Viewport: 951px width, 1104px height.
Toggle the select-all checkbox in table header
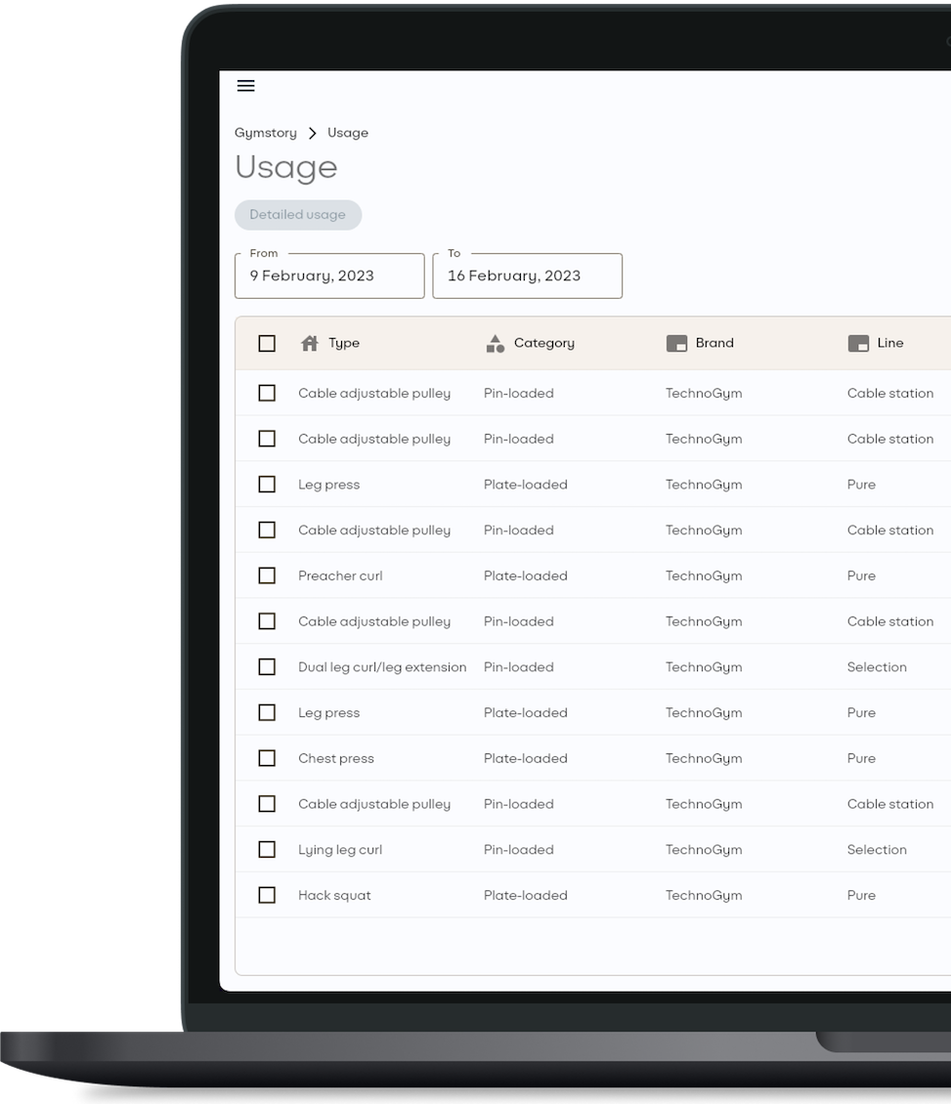tap(267, 343)
